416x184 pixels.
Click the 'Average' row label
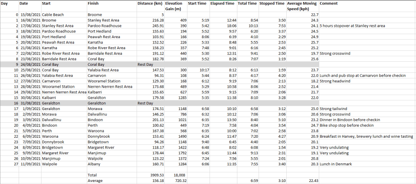pos(95,181)
